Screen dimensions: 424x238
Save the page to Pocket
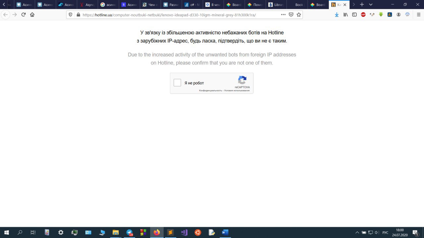291,15
